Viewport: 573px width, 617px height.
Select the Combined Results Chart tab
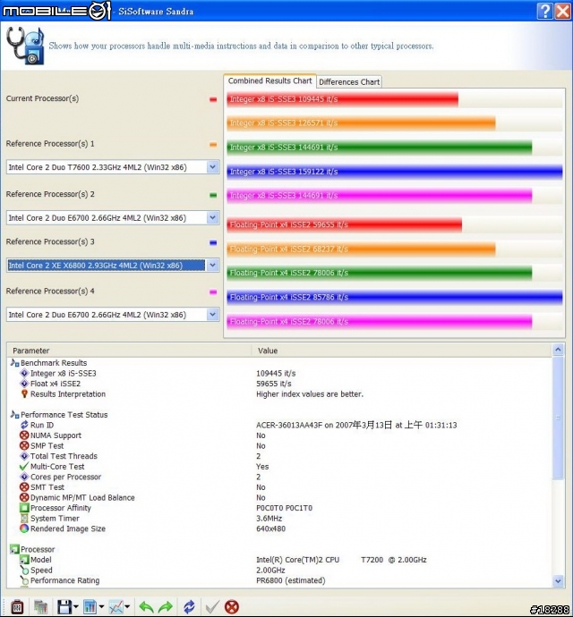270,80
